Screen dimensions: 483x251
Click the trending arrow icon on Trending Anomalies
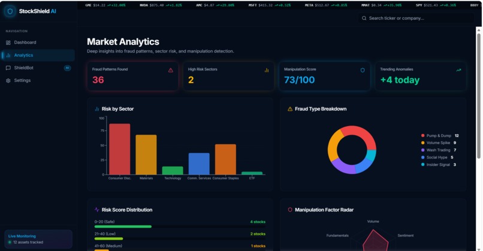458,71
